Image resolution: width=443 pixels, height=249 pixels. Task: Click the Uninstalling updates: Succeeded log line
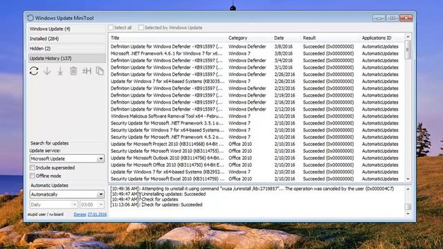coord(158,194)
